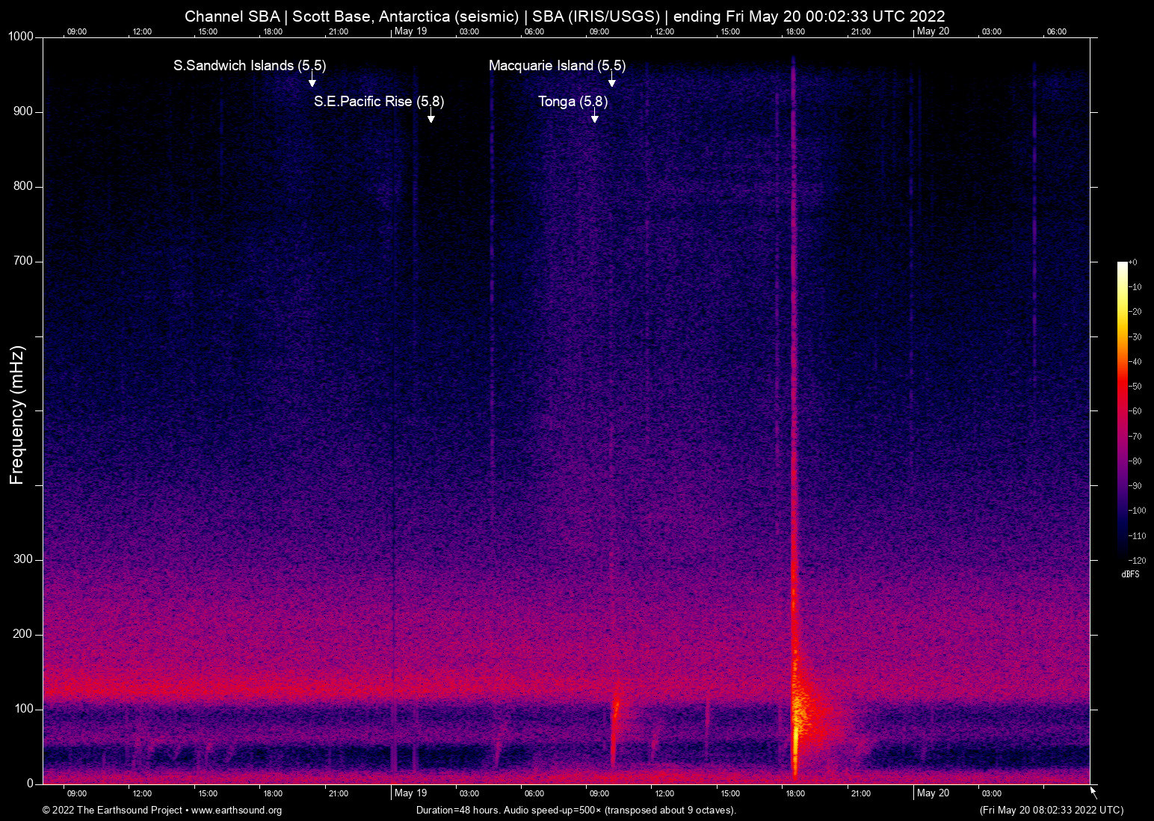Click the bright vertical streak at 100 mHz
Viewport: 1154px width, 821px height.
coord(797,710)
